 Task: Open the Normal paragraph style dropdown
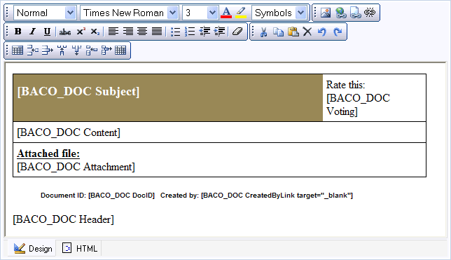45,13
